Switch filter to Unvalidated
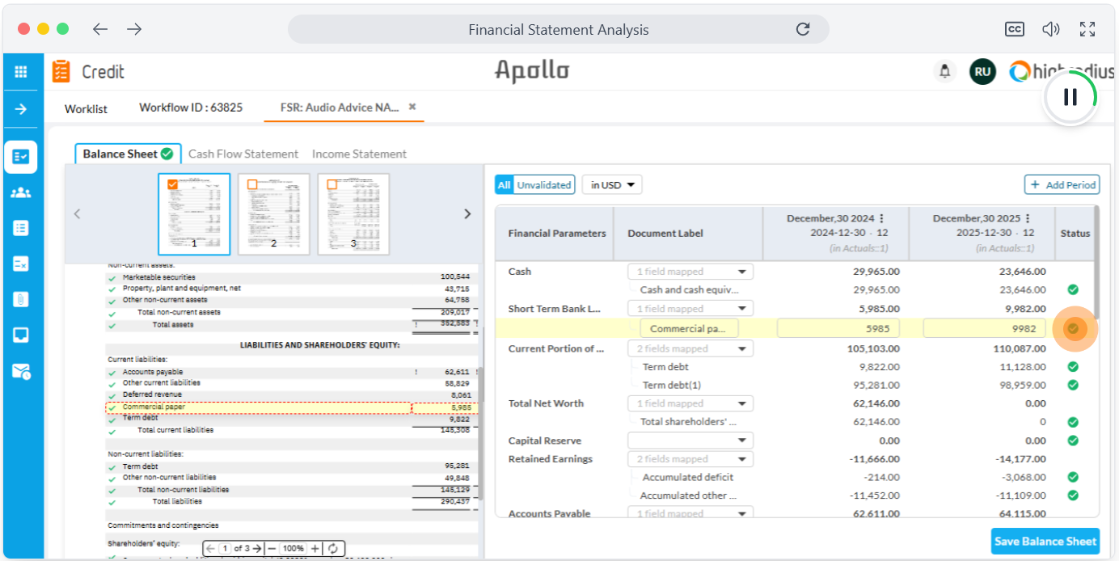1119x561 pixels. click(544, 185)
